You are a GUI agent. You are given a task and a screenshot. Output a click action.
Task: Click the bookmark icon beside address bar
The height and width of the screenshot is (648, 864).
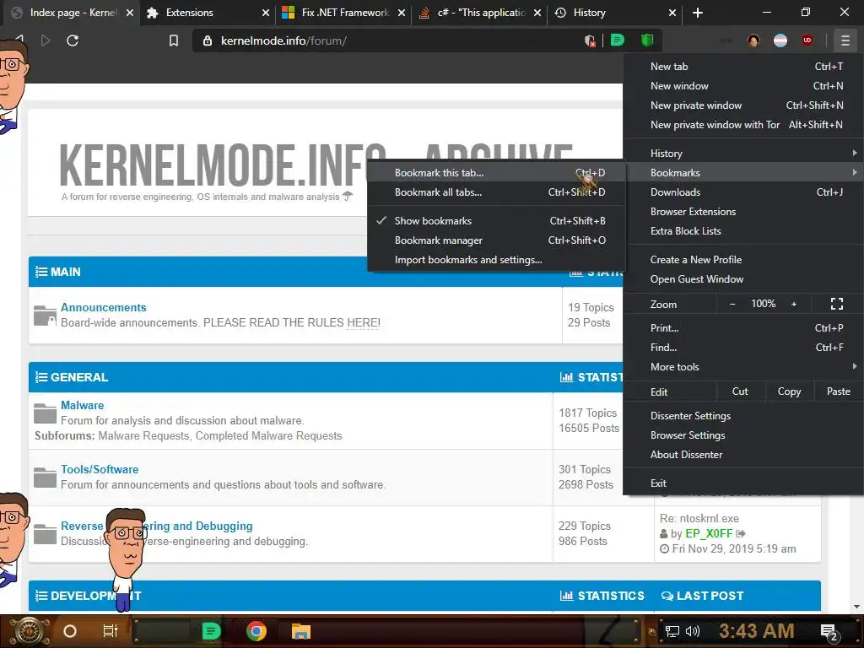click(174, 40)
